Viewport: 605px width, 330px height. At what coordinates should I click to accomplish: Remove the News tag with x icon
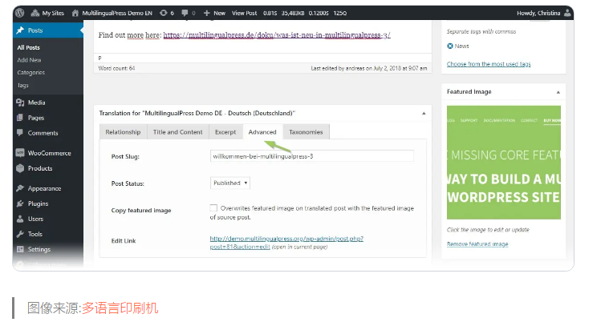[x=450, y=46]
